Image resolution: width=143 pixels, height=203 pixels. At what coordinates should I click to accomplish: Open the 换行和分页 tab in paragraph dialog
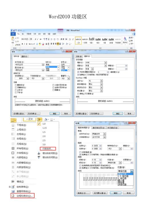tap(99, 128)
